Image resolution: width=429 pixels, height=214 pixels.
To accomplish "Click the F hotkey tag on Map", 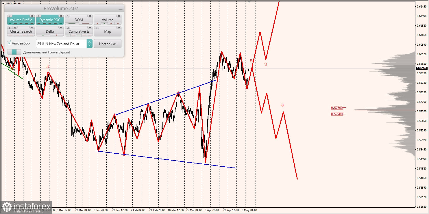I will (97, 28).
